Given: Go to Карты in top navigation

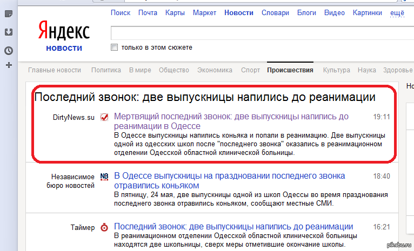Looking at the screenshot, I should [175, 12].
